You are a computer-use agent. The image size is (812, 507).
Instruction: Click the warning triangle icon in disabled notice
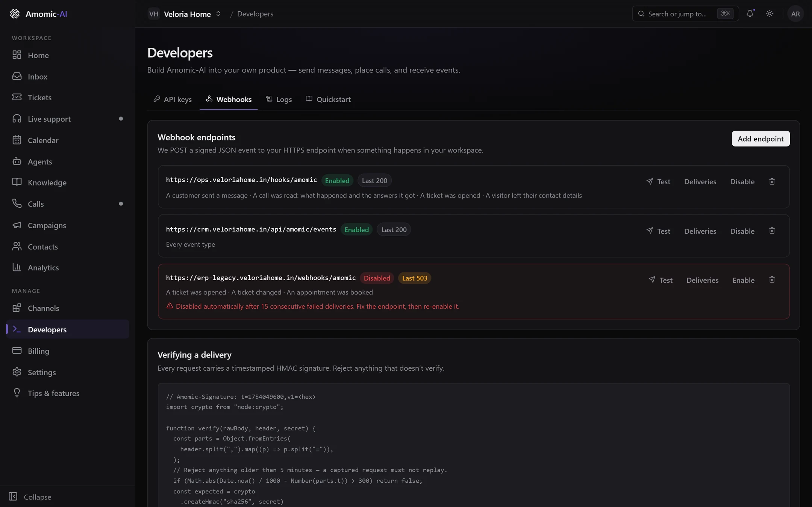(170, 306)
